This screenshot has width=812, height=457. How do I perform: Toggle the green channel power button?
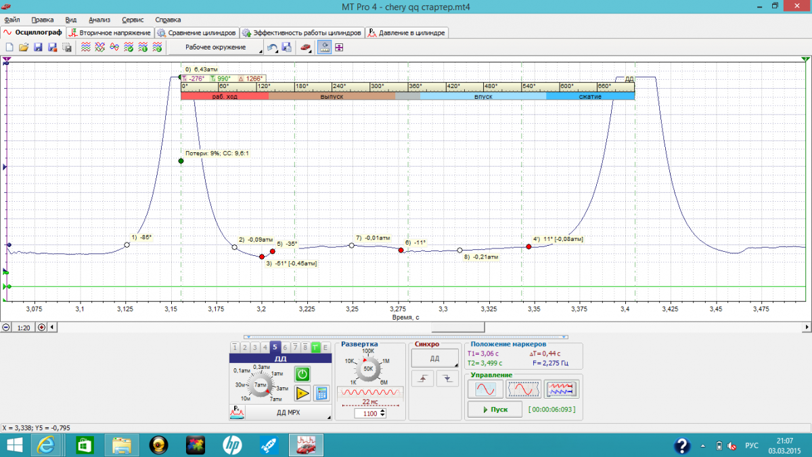303,374
